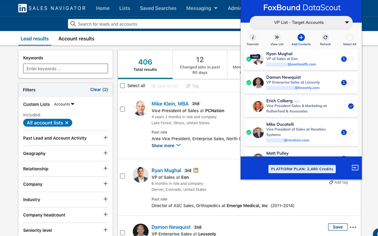Deselect Erich Colberg's checked circle
The width and height of the screenshot is (378, 236).
coord(351,106)
